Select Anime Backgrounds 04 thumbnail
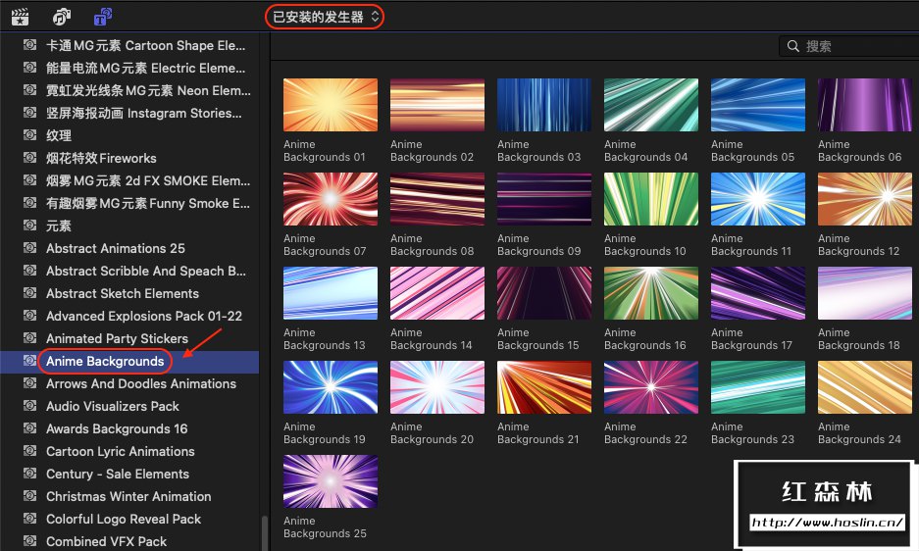Screen dimensions: 919x551 pyautogui.click(x=651, y=105)
